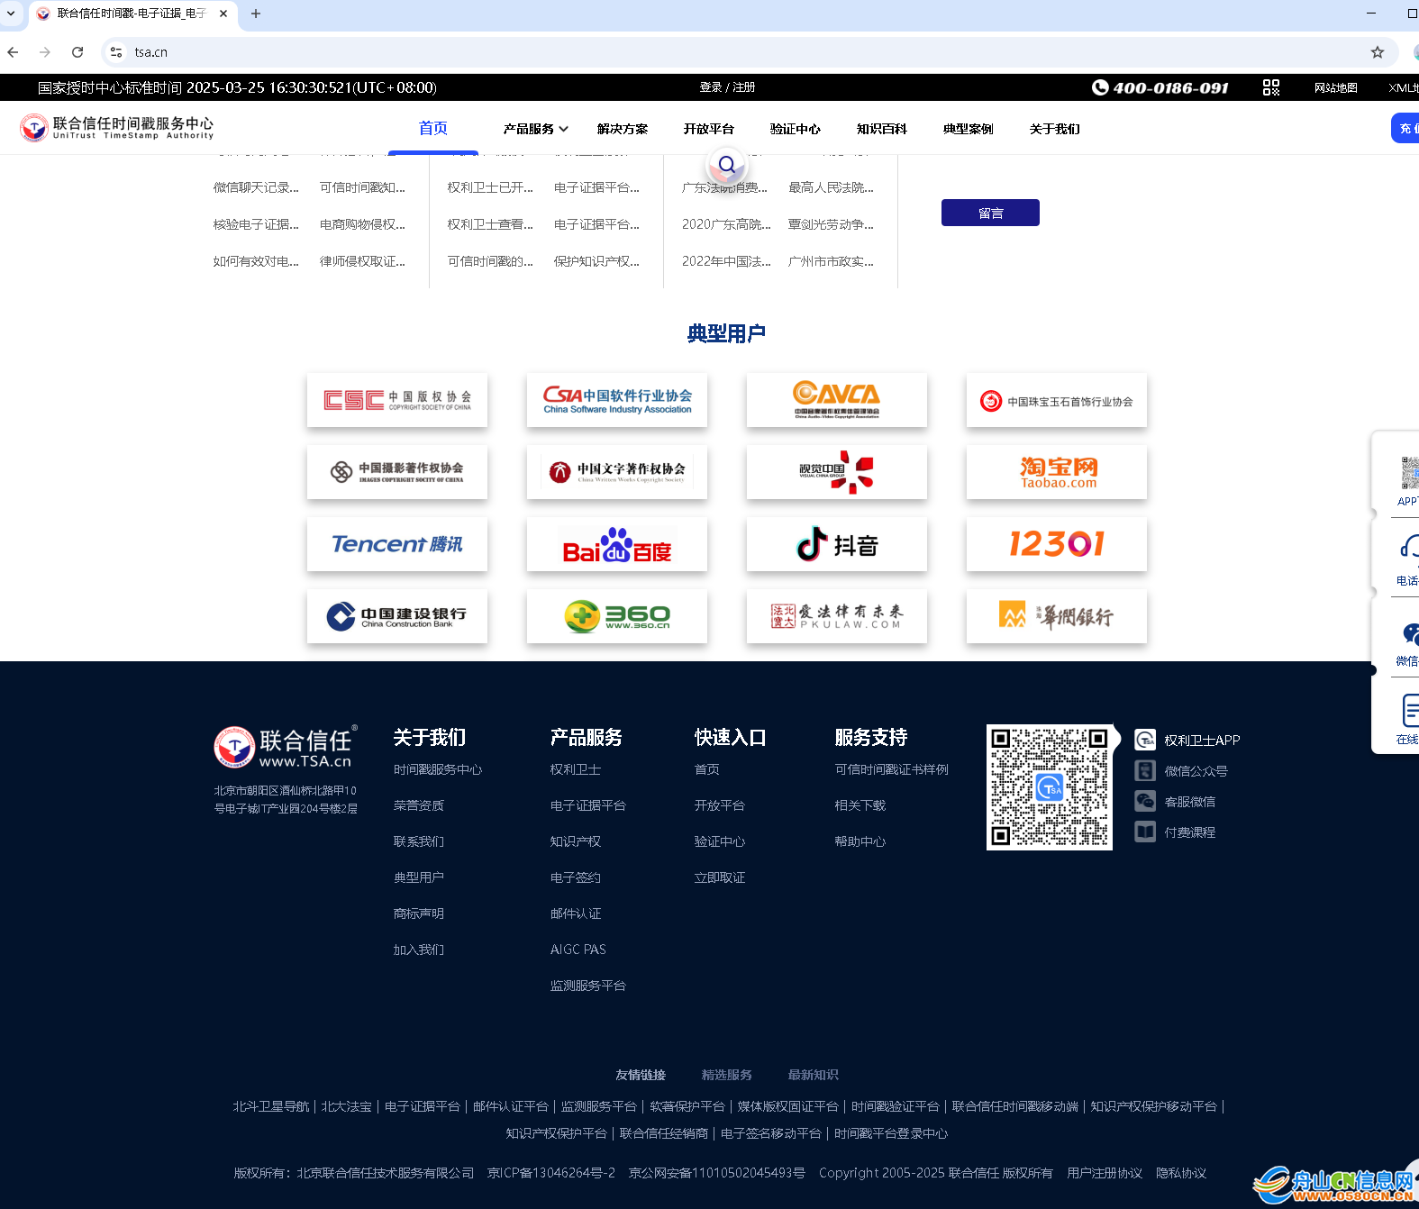The width and height of the screenshot is (1419, 1209).
Task: Go to the 首页 nav tab
Action: [433, 129]
